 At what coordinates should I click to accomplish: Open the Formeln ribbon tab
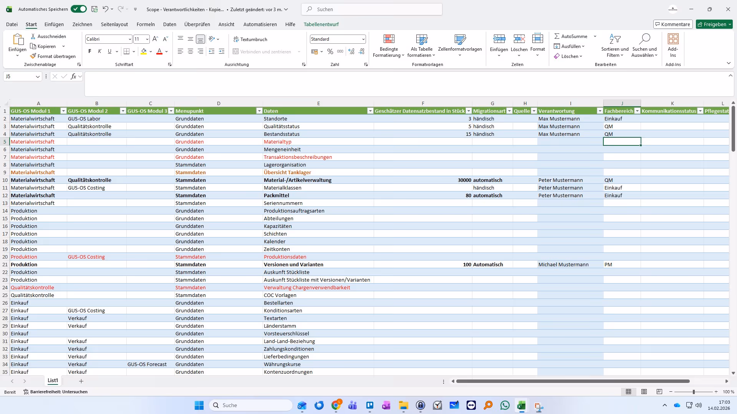(x=146, y=24)
